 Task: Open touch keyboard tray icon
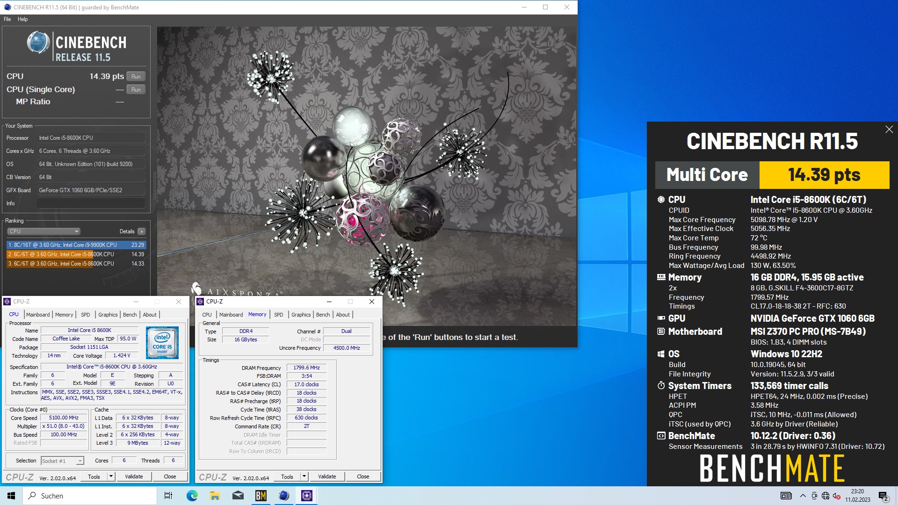click(786, 496)
